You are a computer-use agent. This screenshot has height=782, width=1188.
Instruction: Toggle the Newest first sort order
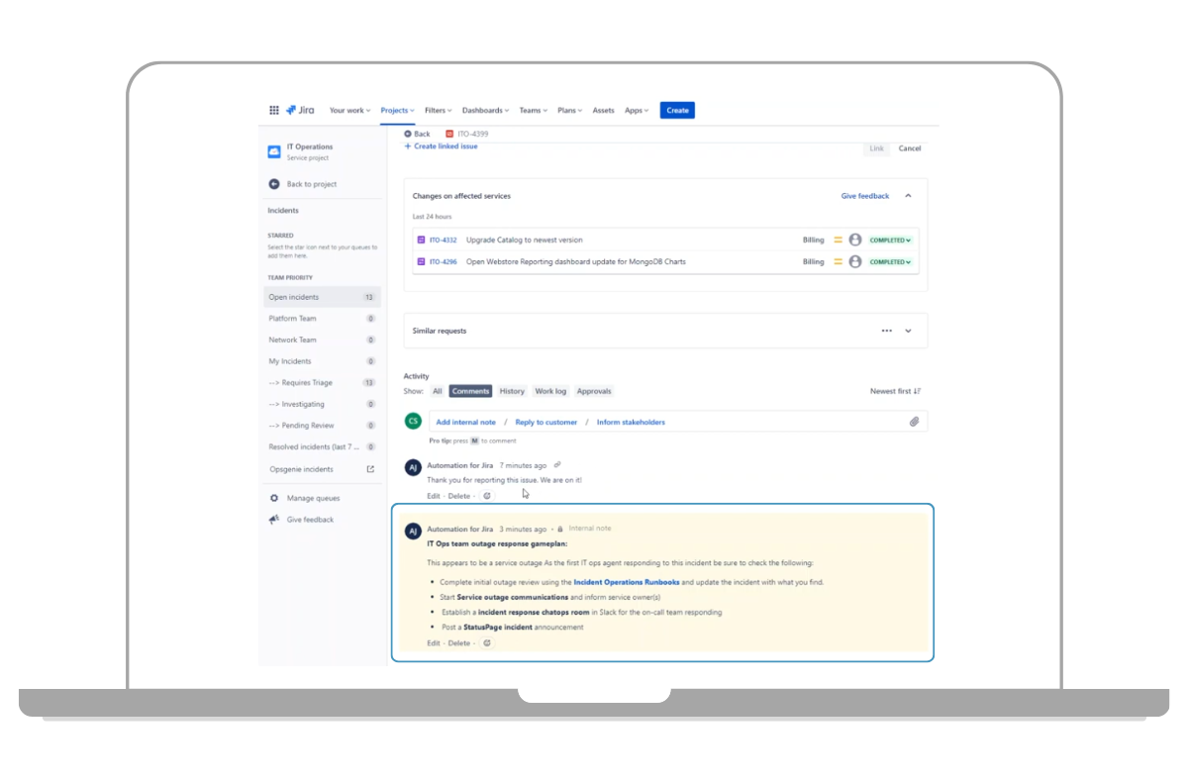point(896,391)
